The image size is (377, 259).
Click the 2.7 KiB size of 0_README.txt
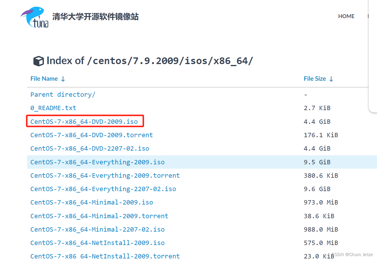pos(317,108)
